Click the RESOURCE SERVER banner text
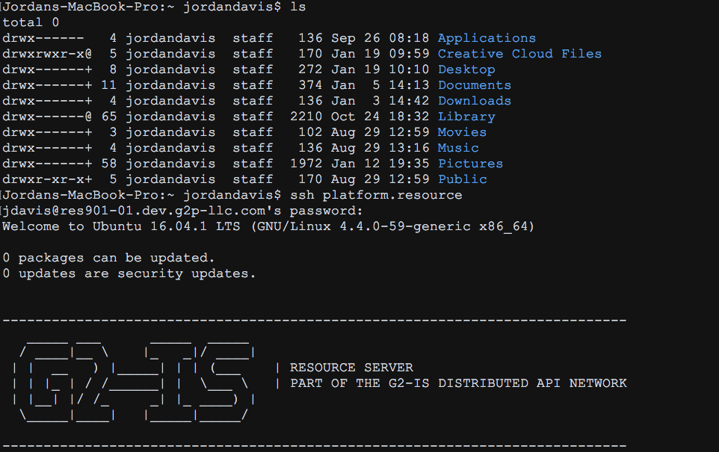Viewport: 719px width, 452px height. click(351, 368)
